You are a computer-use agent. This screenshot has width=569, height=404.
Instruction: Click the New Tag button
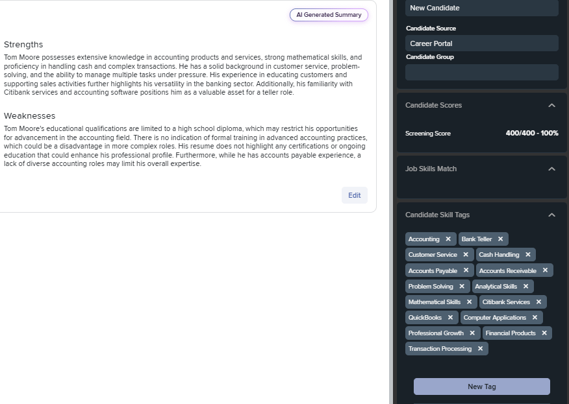point(481,386)
